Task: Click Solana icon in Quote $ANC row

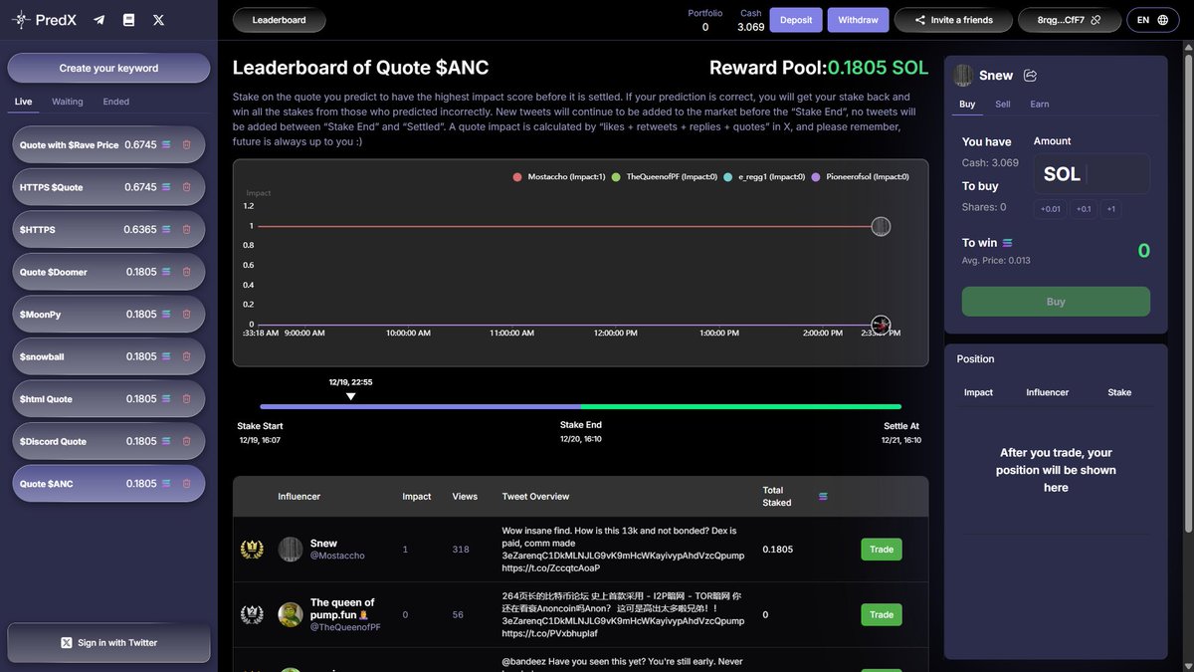Action: click(166, 484)
